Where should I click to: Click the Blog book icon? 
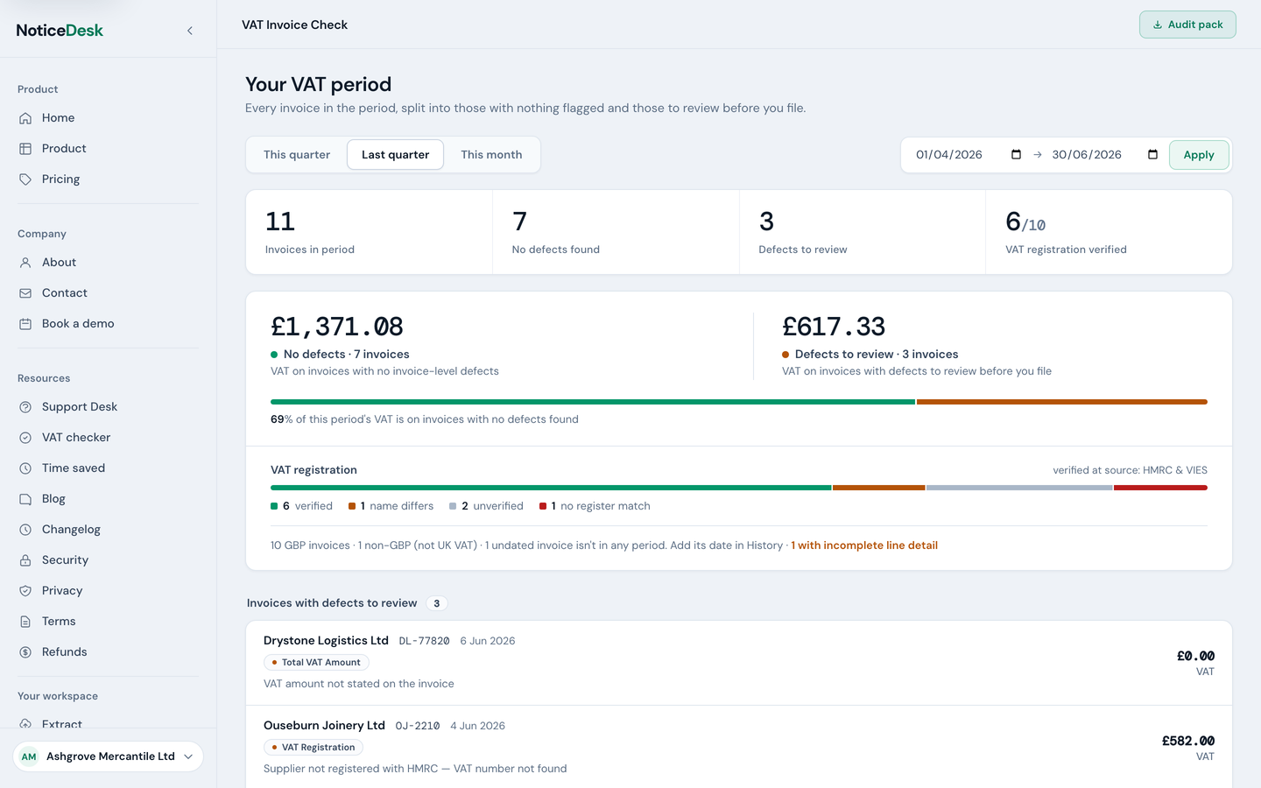click(25, 499)
